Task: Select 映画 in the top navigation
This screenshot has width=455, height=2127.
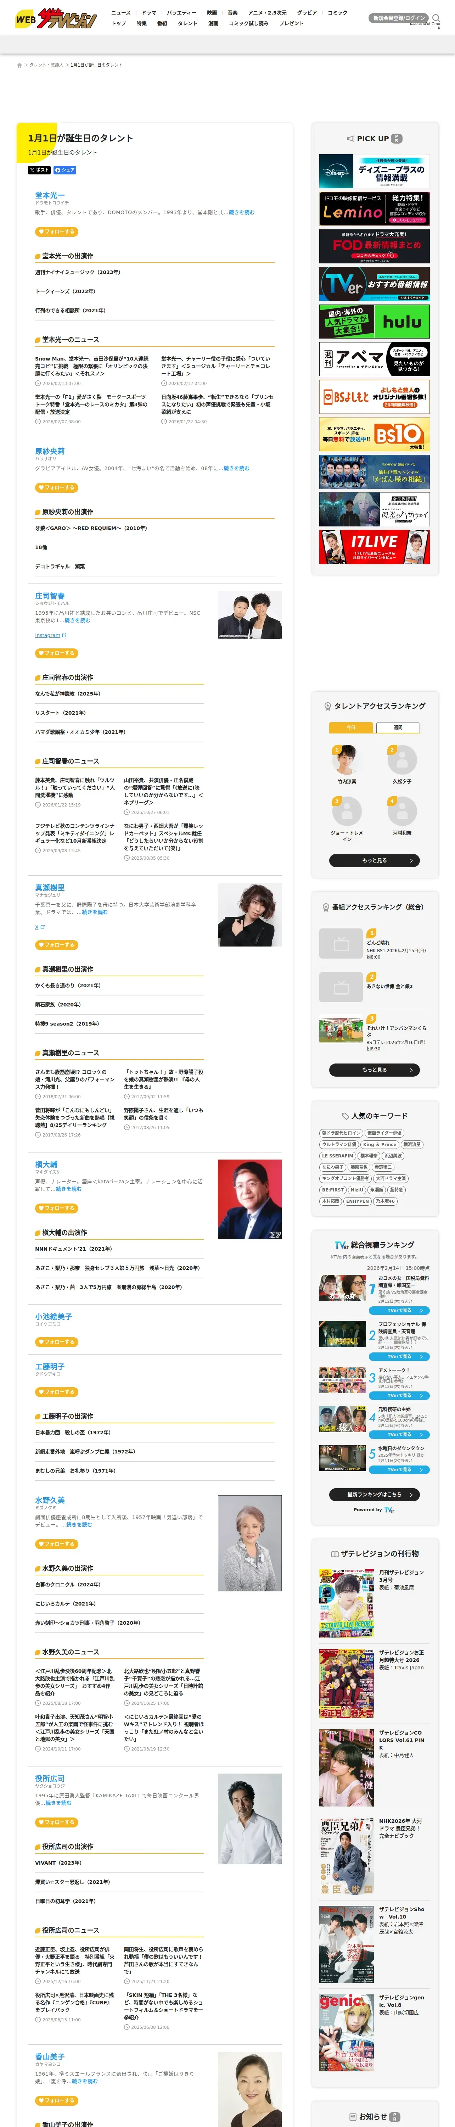Action: coord(212,12)
